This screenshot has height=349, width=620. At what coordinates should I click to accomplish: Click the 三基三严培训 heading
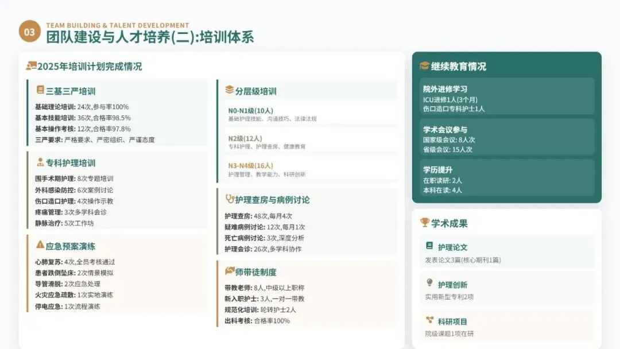coord(71,91)
